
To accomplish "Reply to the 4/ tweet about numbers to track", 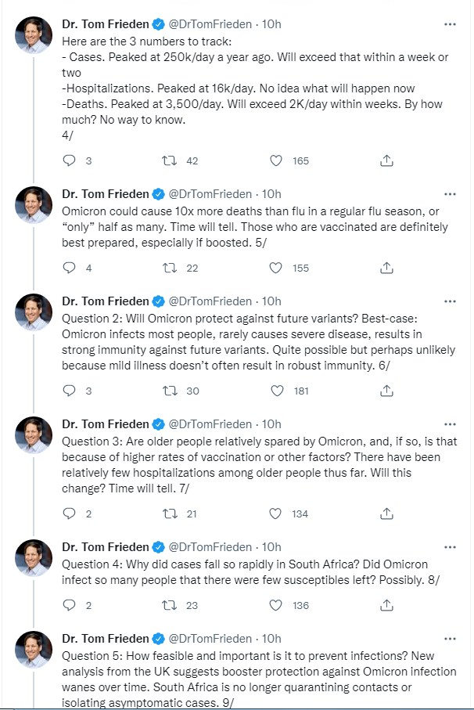I will click(69, 160).
